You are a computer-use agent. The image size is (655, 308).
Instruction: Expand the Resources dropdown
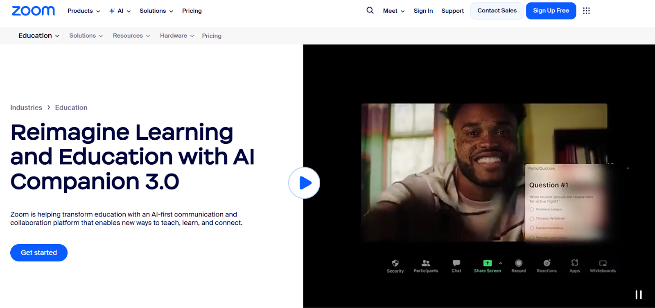point(131,36)
